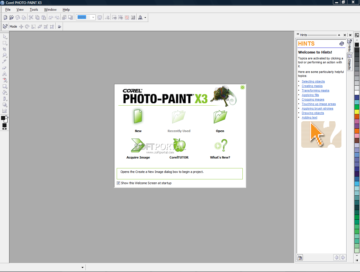Expand the status bar dropdown arrow
The image size is (360, 272).
[x=82, y=267]
